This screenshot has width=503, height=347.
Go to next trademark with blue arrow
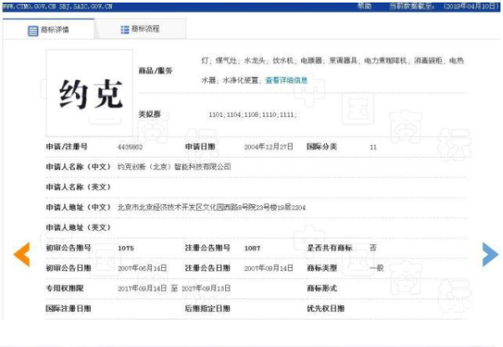[x=490, y=254]
